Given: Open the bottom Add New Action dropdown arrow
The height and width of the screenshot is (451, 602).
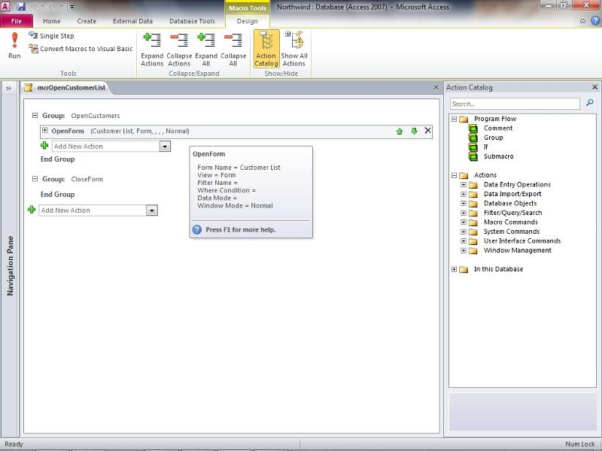Looking at the screenshot, I should click(152, 210).
